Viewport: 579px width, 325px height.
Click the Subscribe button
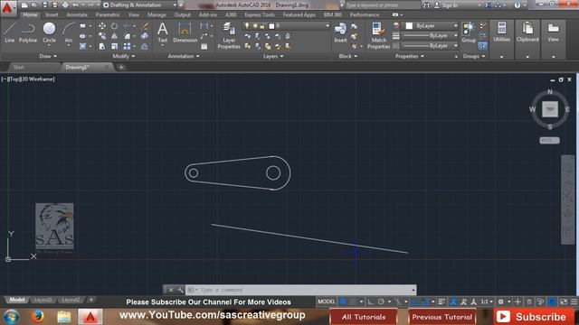534,317
